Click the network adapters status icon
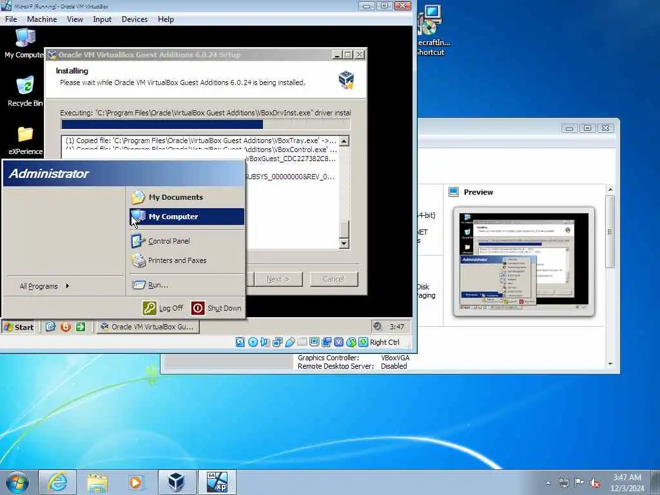The height and width of the screenshot is (495, 660). [277, 342]
